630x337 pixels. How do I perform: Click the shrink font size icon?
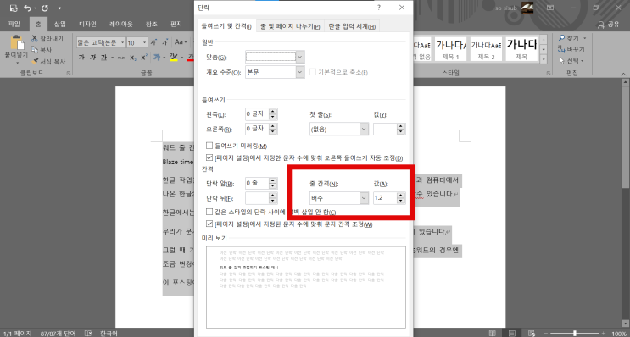click(164, 42)
